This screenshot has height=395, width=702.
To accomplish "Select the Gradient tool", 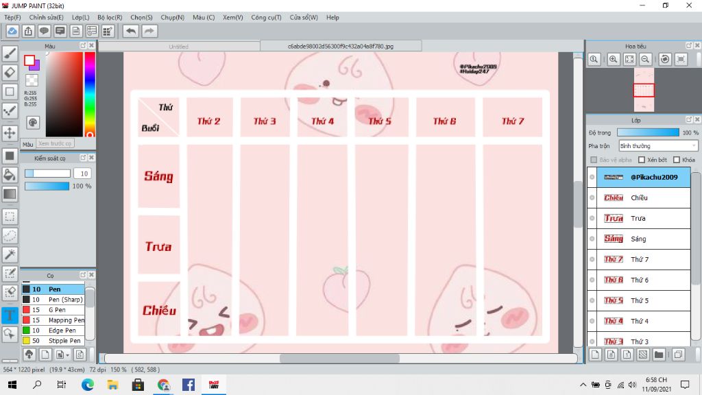I will pos(10,194).
